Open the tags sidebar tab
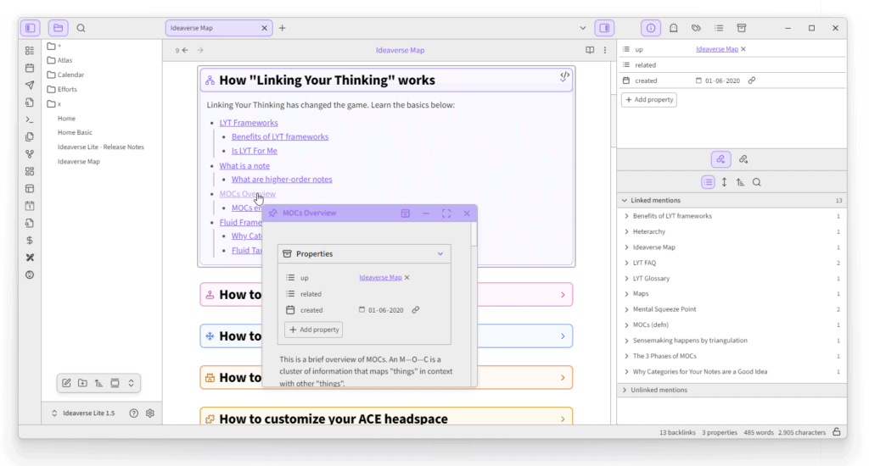The image size is (869, 466). tap(696, 28)
